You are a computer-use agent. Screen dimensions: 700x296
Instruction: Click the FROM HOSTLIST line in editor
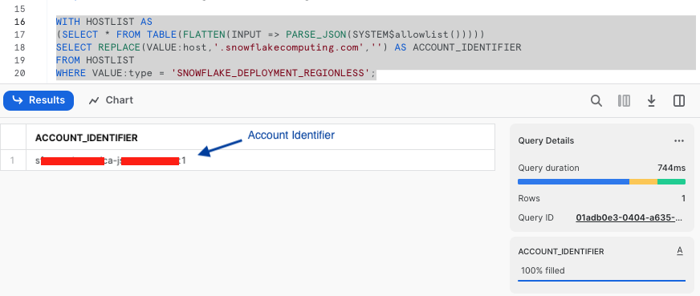click(x=95, y=60)
